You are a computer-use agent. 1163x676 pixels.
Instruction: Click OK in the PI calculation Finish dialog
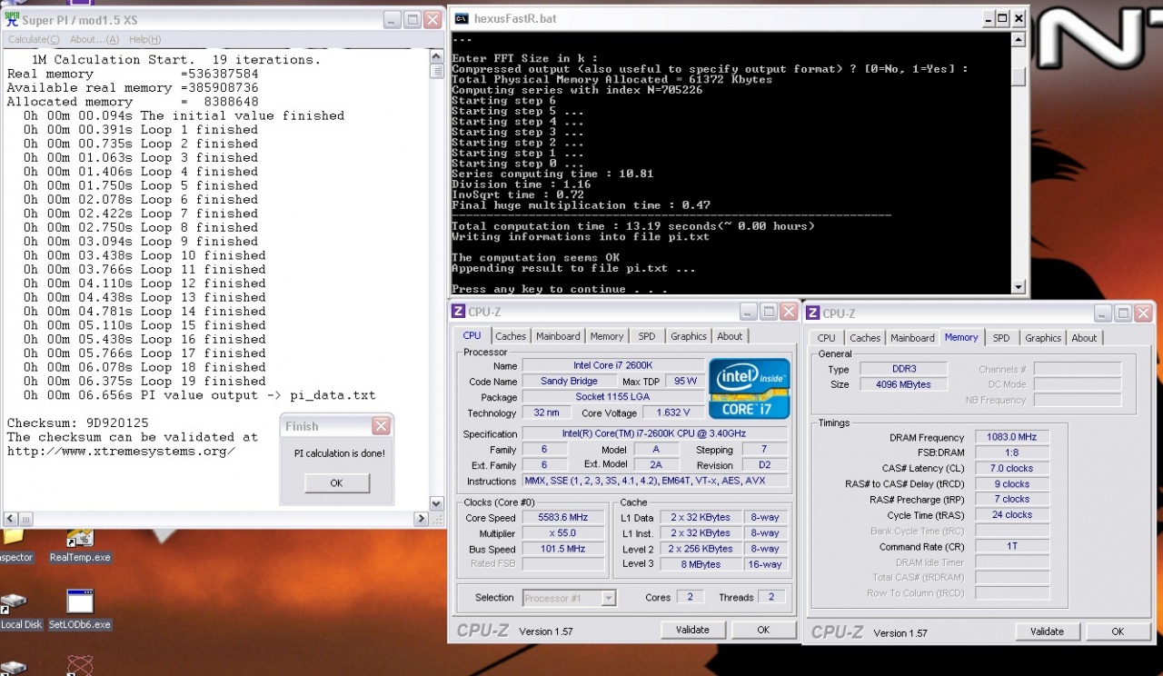point(336,483)
